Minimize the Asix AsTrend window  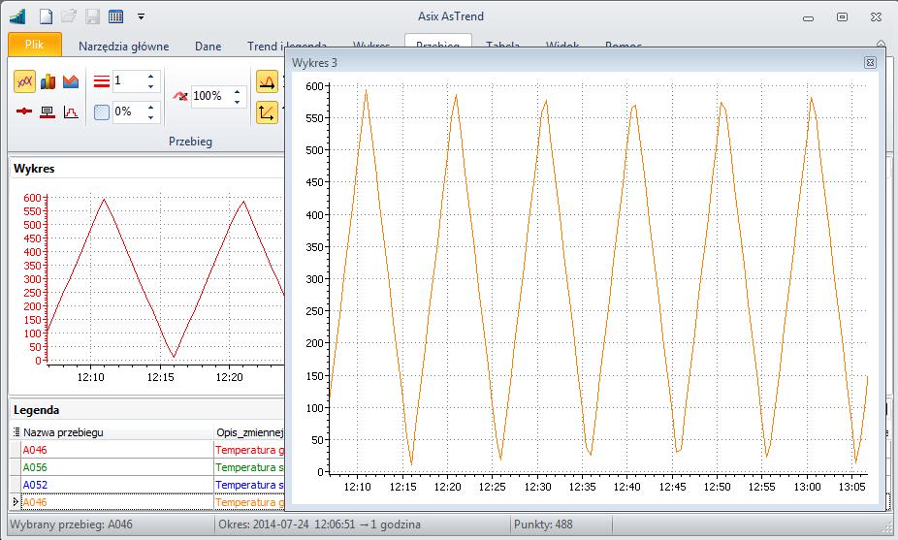pyautogui.click(x=808, y=17)
